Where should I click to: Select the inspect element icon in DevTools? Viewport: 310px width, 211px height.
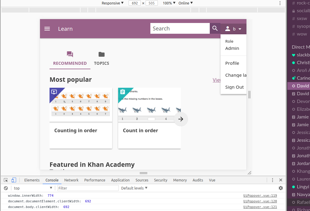pyautogui.click(x=6, y=180)
